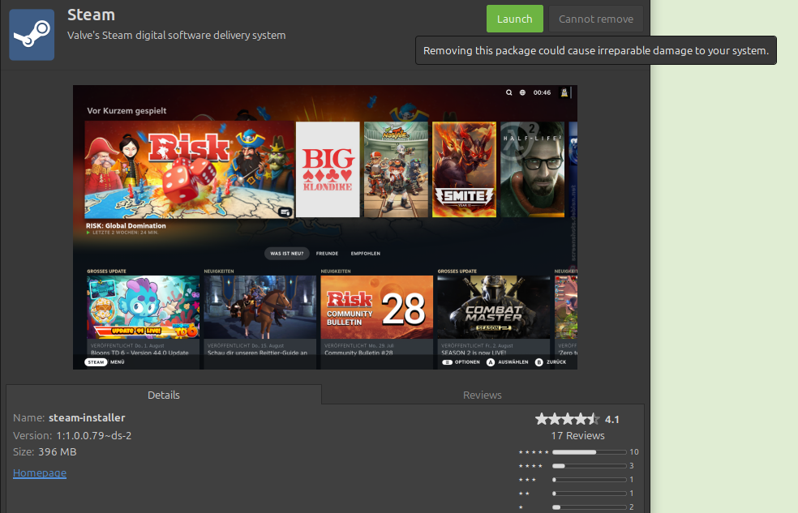Click the Big Klondike game thumbnail
Viewport: 798px width, 513px height.
pos(328,169)
